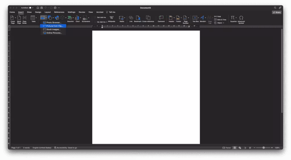Select Picture from File... menu item
This screenshot has height=160, width=291.
53,26
